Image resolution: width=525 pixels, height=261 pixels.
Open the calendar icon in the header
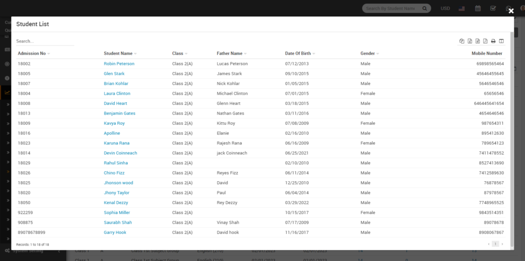(x=478, y=8)
